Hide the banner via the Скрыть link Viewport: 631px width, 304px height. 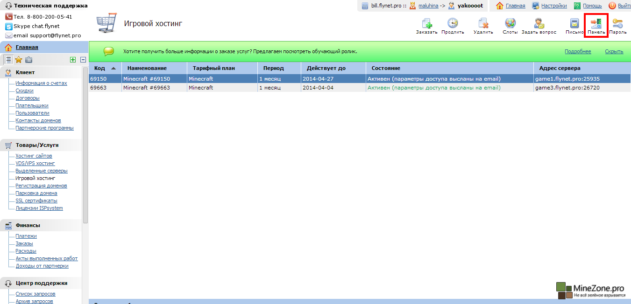[x=614, y=51]
